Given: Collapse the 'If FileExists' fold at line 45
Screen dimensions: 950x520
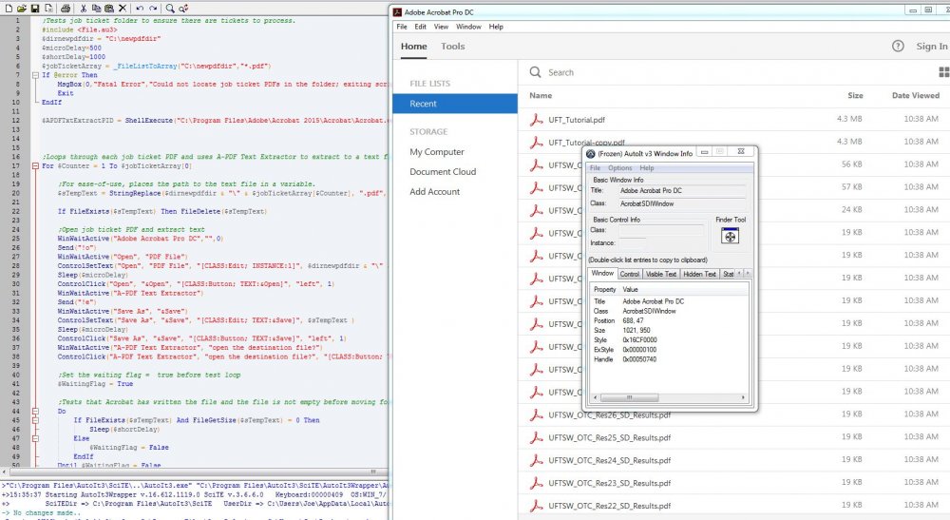Looking at the screenshot, I should (x=35, y=420).
